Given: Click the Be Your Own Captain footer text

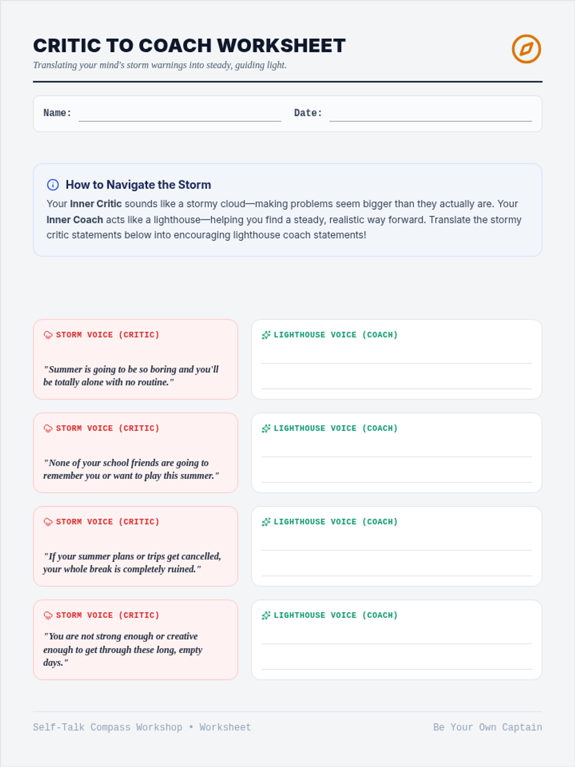Looking at the screenshot, I should (488, 727).
